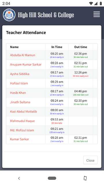The image size is (104, 185).
Task: Select Anupam Kumar Sarkar's name
Action: [26, 64]
